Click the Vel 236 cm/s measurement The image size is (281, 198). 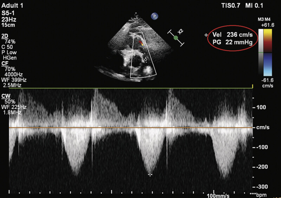[233, 35]
